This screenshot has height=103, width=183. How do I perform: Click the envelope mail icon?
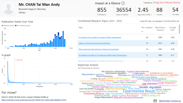coord(155,101)
